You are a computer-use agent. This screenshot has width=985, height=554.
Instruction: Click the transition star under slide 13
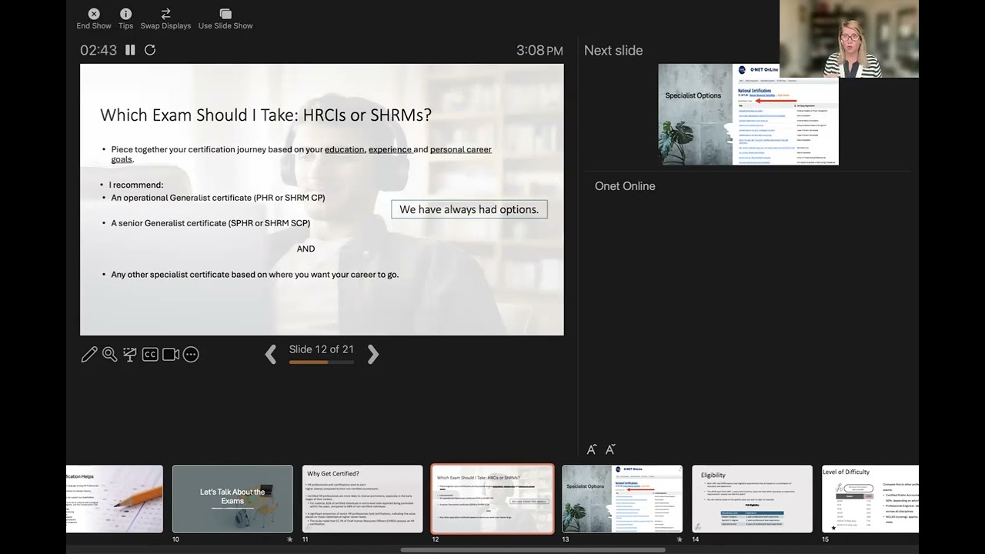[679, 539]
